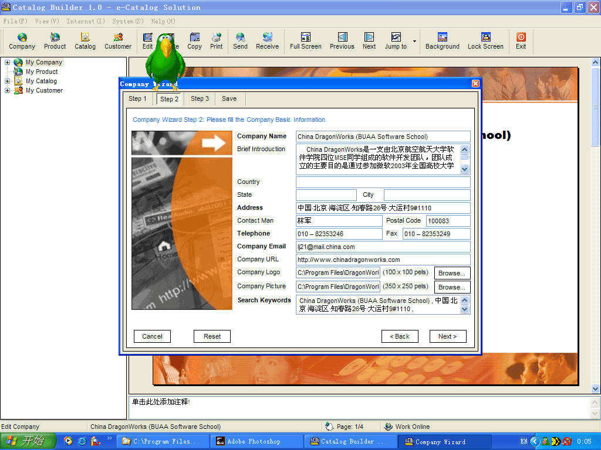Click the Receive toolbar icon
The height and width of the screenshot is (450, 601).
click(267, 41)
